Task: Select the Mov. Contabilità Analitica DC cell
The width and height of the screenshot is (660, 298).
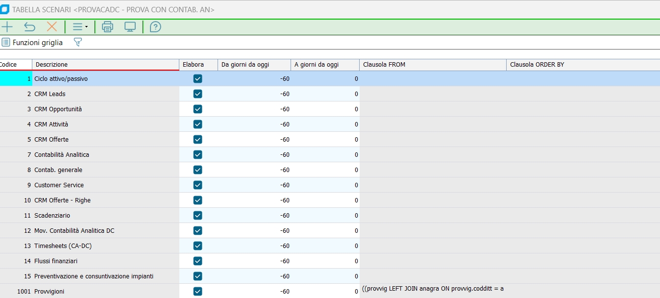Action: pyautogui.click(x=106, y=230)
